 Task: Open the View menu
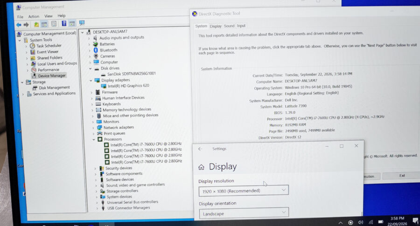48,16
